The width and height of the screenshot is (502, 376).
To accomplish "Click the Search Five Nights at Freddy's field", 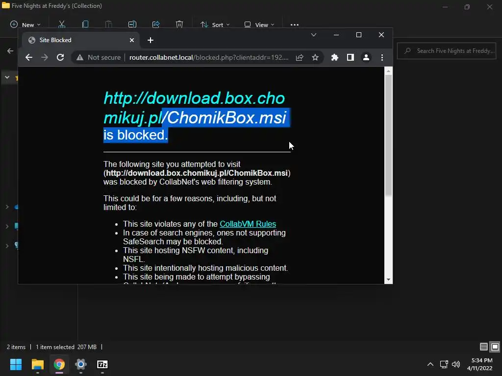I will point(446,51).
